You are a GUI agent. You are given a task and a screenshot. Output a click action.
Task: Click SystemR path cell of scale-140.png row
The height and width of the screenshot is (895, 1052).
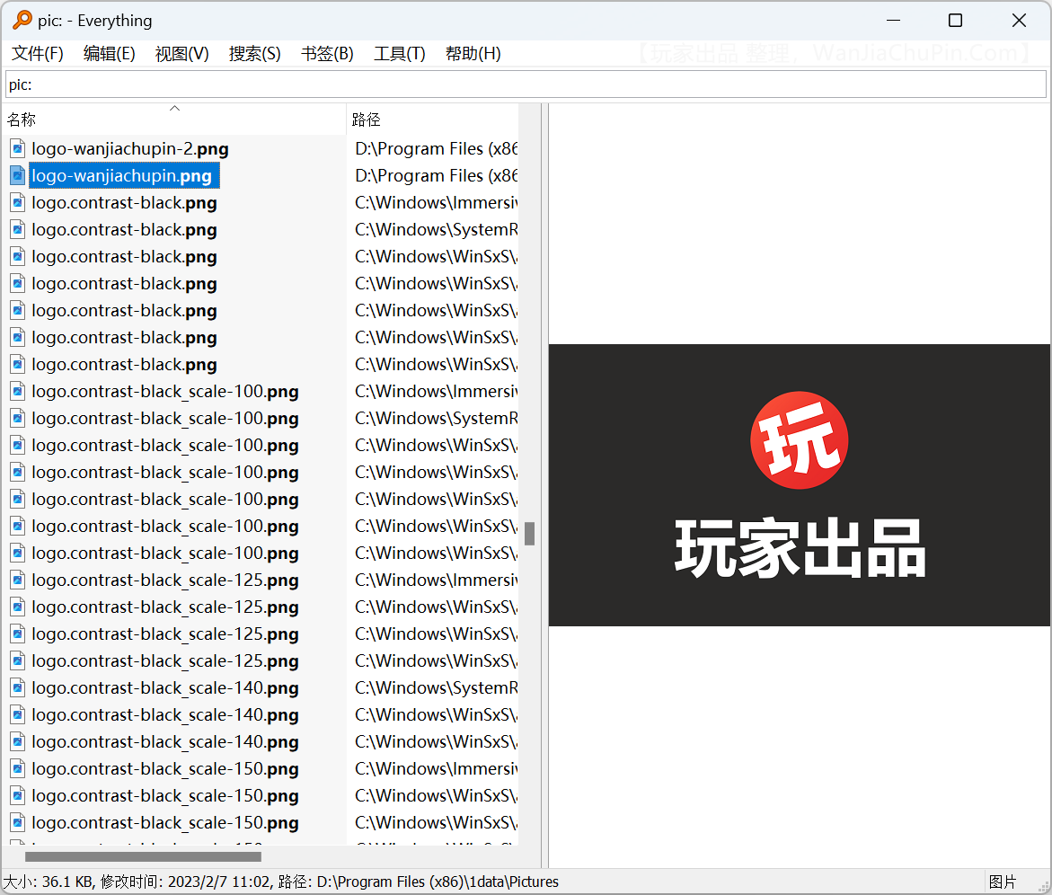pyautogui.click(x=436, y=687)
